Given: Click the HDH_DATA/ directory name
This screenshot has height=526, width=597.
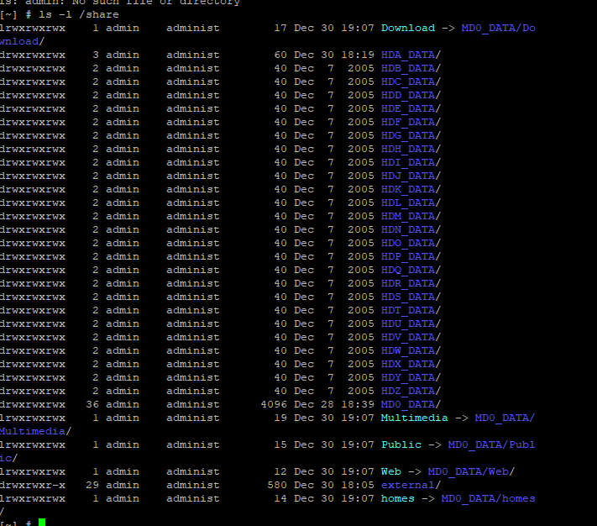Looking at the screenshot, I should [411, 149].
